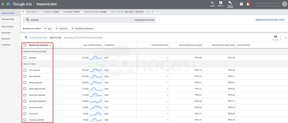Open Tools & Settings wrench

pyautogui.click(x=230, y=3)
